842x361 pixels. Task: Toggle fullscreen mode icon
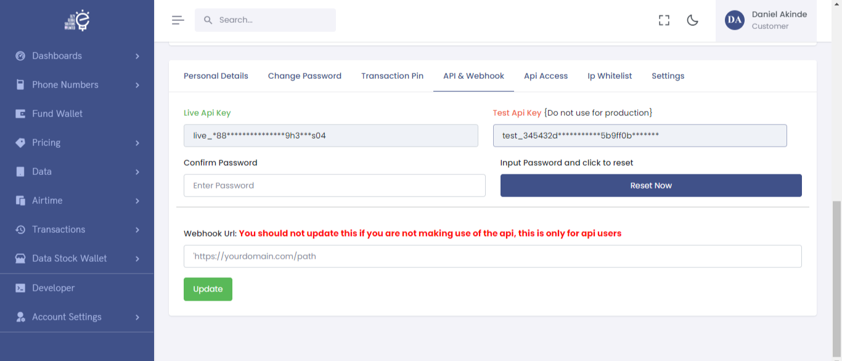point(664,20)
